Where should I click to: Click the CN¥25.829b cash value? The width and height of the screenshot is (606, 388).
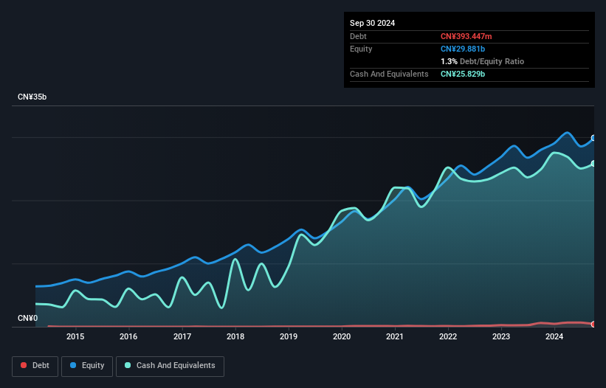tap(463, 74)
